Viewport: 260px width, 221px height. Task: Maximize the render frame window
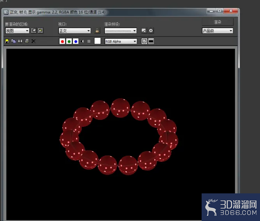[x=220, y=11]
